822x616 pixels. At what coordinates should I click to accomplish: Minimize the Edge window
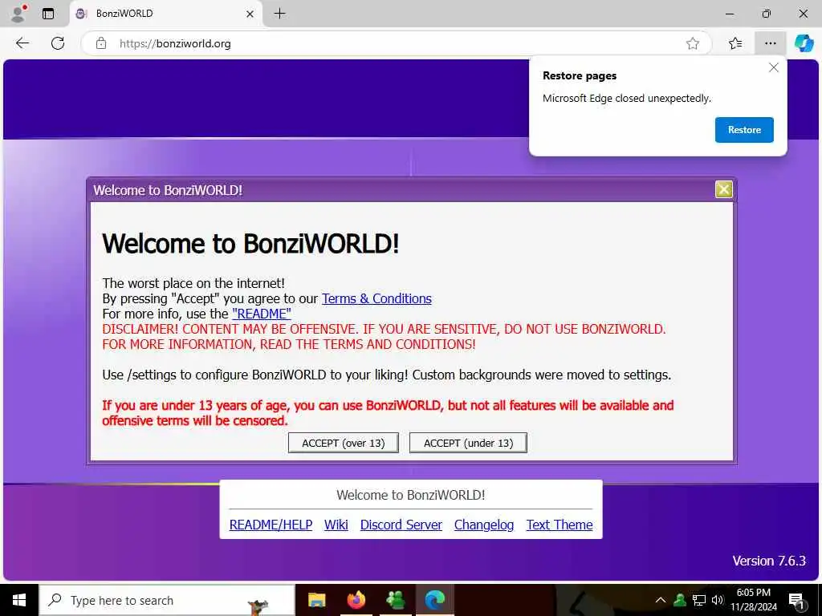(729, 14)
